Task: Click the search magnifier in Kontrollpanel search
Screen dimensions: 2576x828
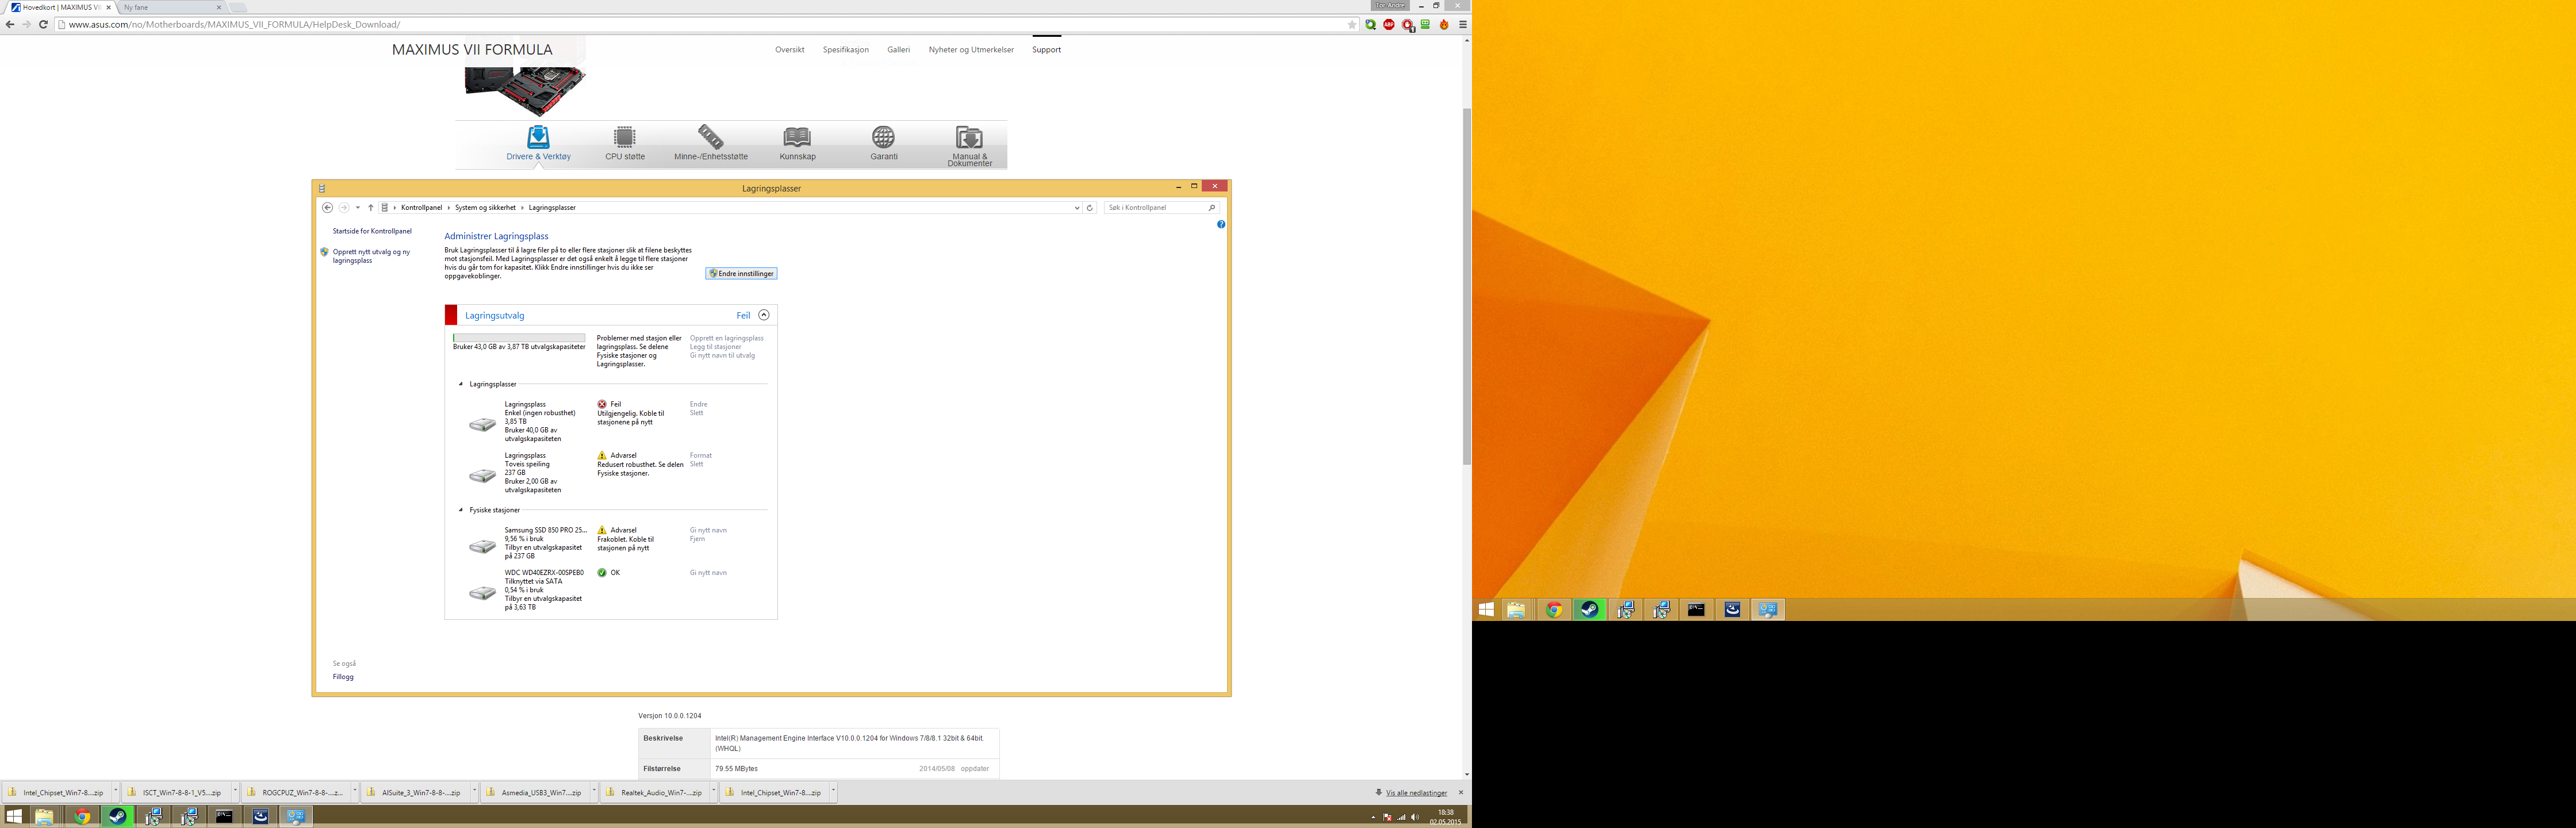Action: coord(1212,208)
